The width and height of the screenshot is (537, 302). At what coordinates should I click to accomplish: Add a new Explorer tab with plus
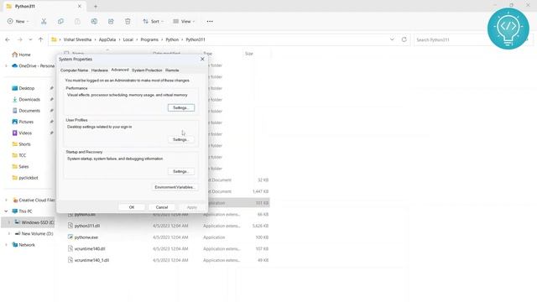click(96, 6)
